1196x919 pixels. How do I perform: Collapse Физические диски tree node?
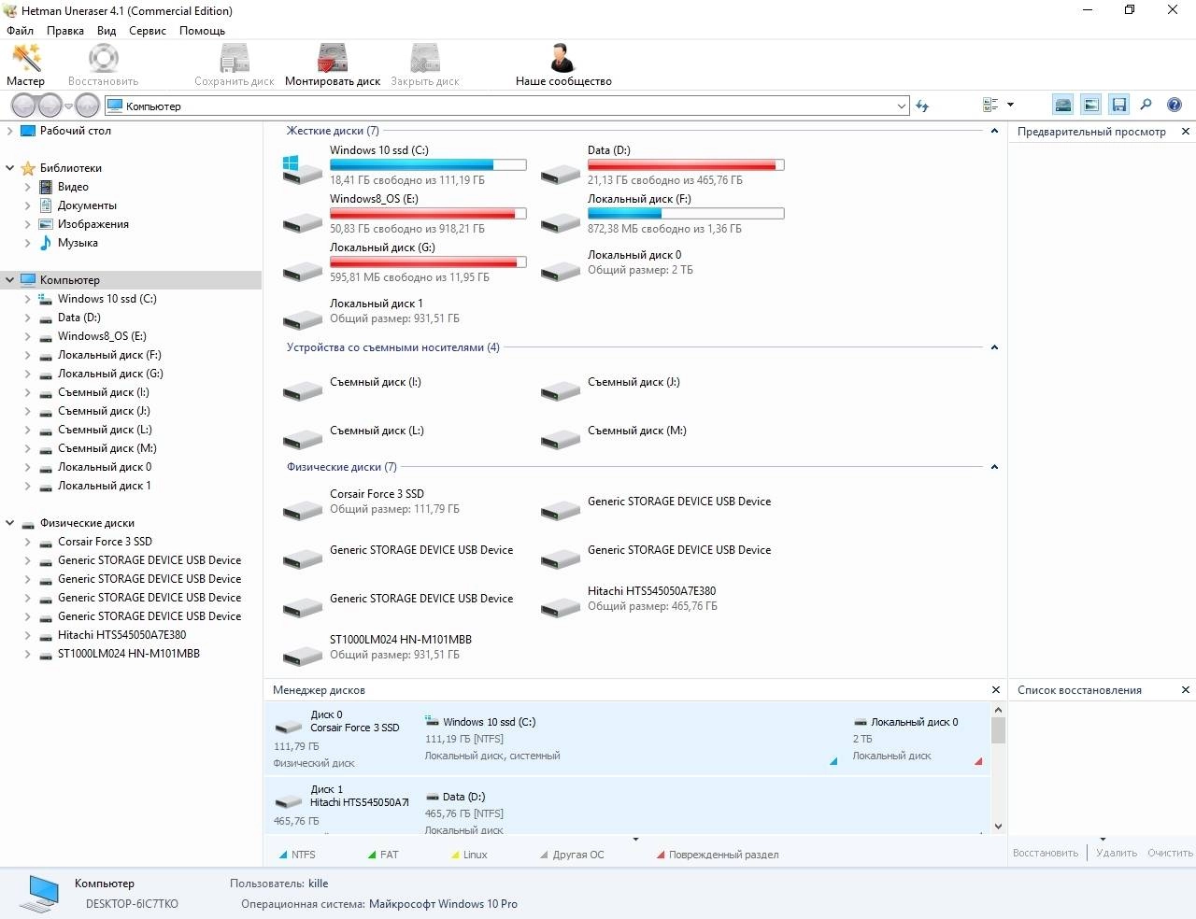pyautogui.click(x=9, y=523)
